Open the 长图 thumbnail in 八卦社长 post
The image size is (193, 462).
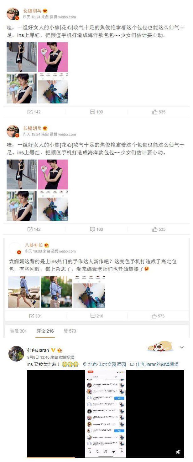click(89, 292)
